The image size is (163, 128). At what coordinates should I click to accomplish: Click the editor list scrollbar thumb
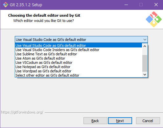tap(145, 63)
